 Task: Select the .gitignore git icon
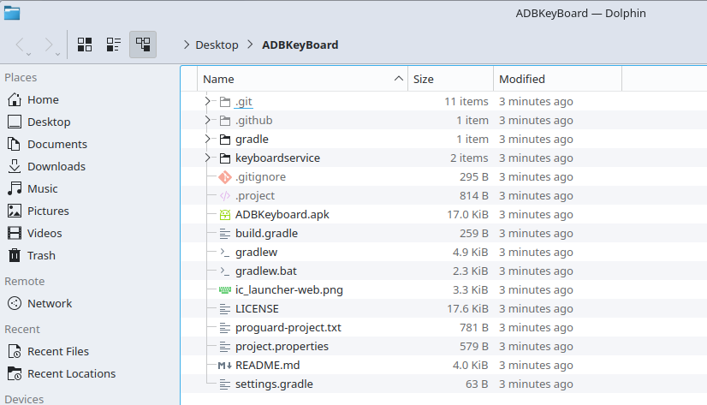[x=225, y=177]
